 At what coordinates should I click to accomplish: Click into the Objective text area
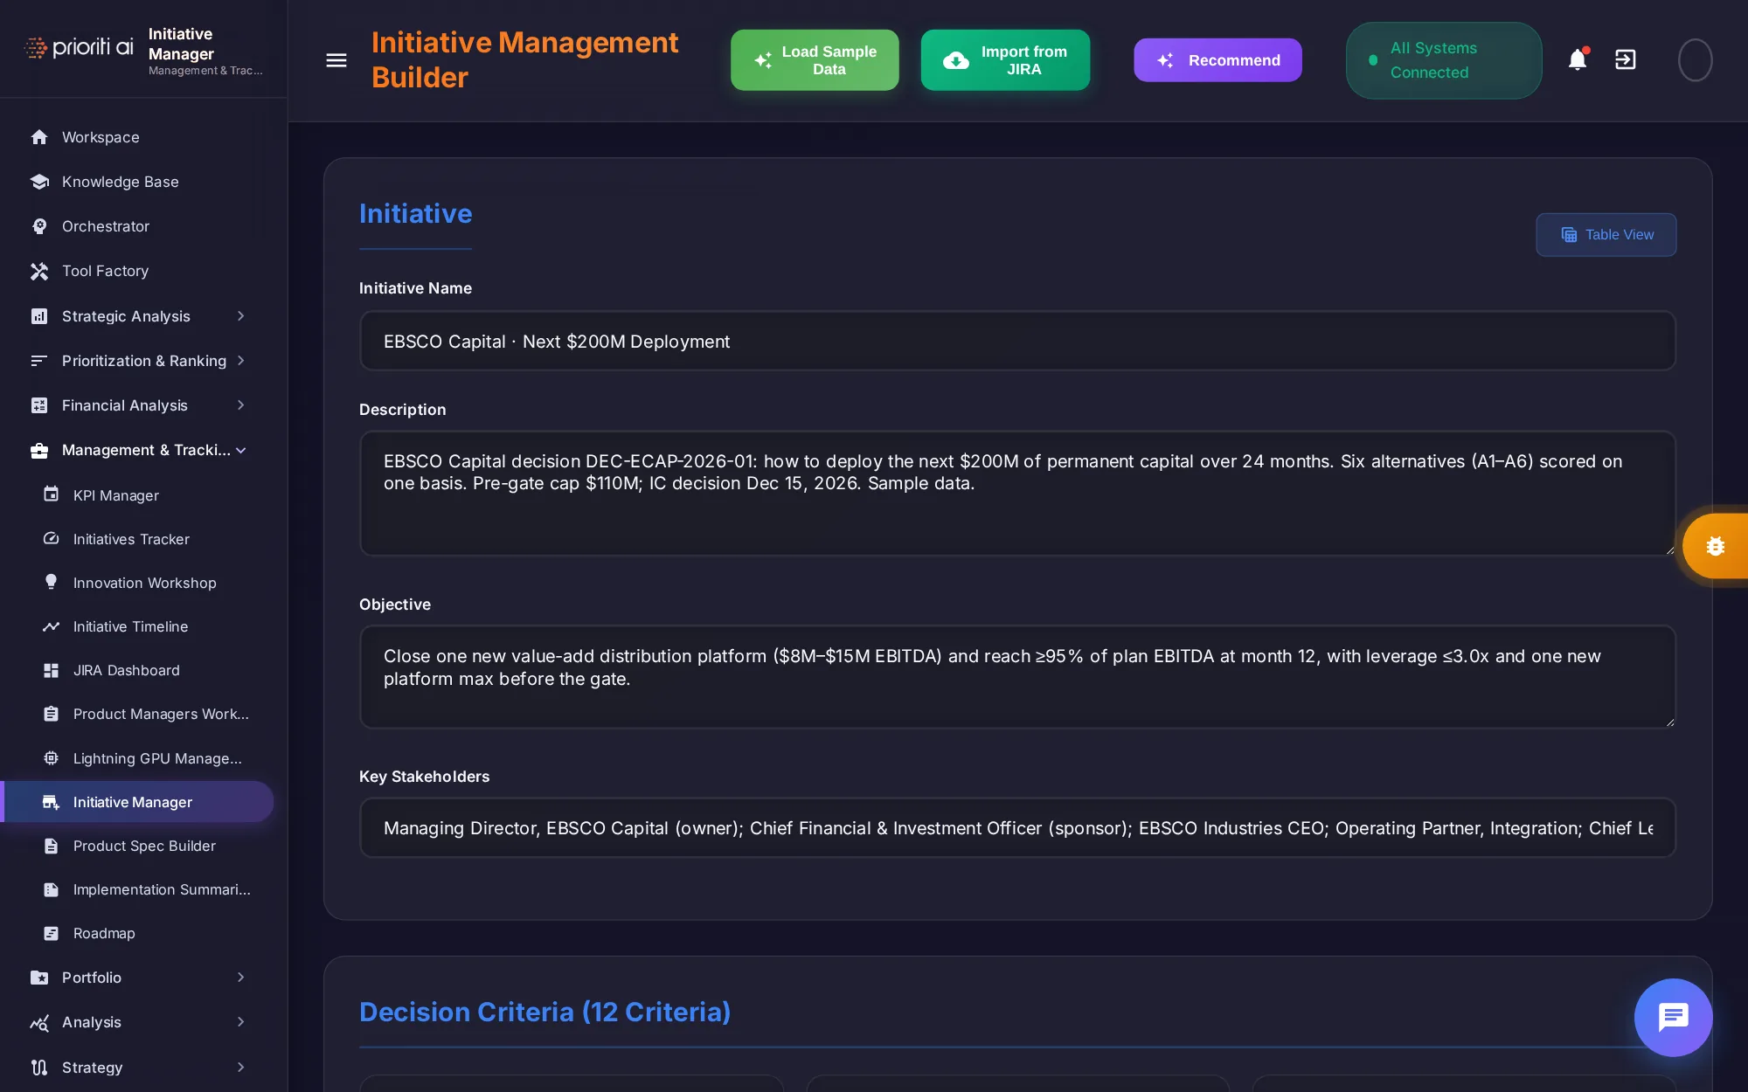(1017, 676)
